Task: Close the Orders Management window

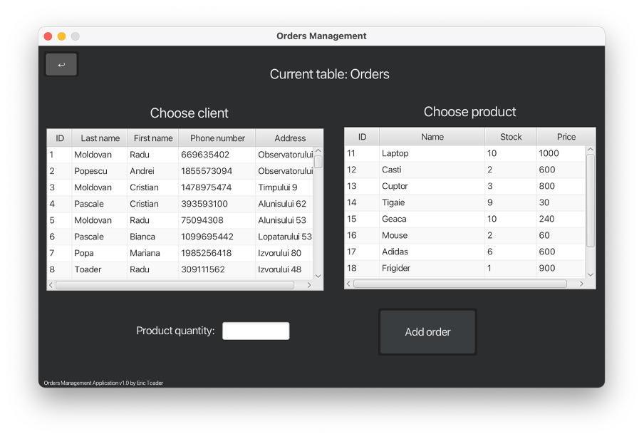Action: (x=48, y=36)
